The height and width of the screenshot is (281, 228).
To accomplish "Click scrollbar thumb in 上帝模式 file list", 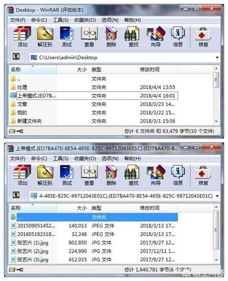I will coord(217,230).
